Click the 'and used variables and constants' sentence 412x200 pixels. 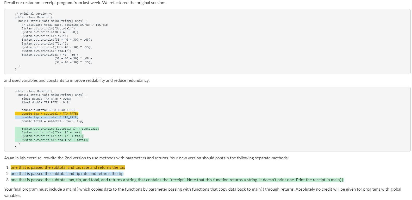[x=77, y=80]
